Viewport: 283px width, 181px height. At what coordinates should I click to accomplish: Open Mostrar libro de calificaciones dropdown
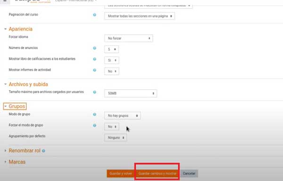coord(112,60)
